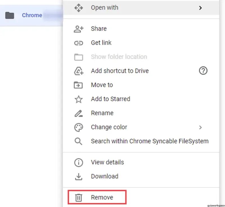
Task: Select Add shortcut to Drive
Action: tap(141, 71)
